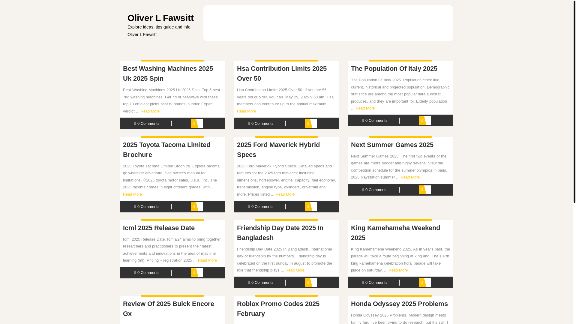Click yellow footer icon on Icml 2025 card
The image size is (576, 324).
coord(197,273)
